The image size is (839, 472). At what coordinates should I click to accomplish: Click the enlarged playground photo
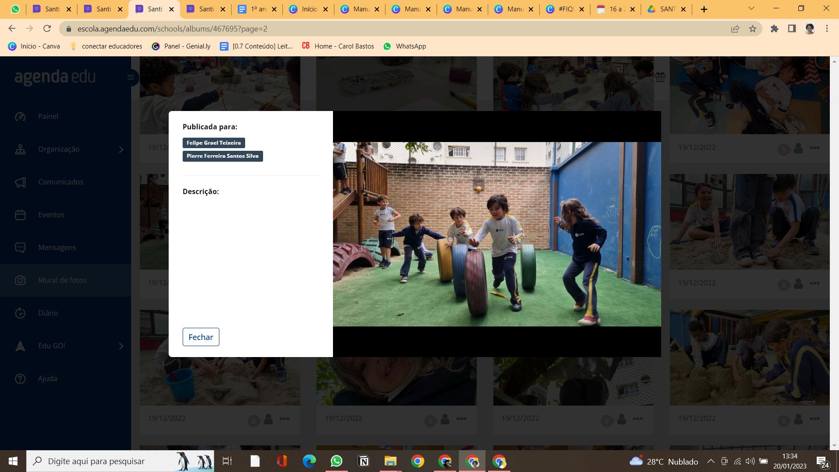coord(496,234)
